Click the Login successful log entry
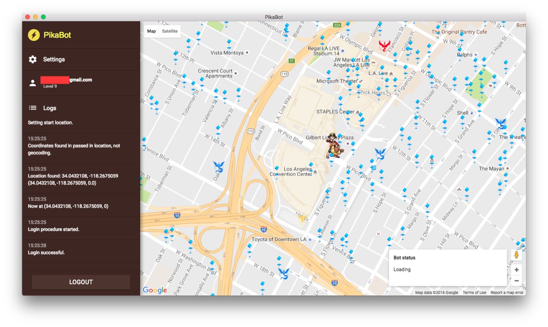This screenshot has height=327, width=548. pos(46,253)
